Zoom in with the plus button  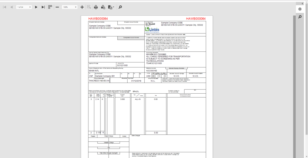tap(82, 7)
